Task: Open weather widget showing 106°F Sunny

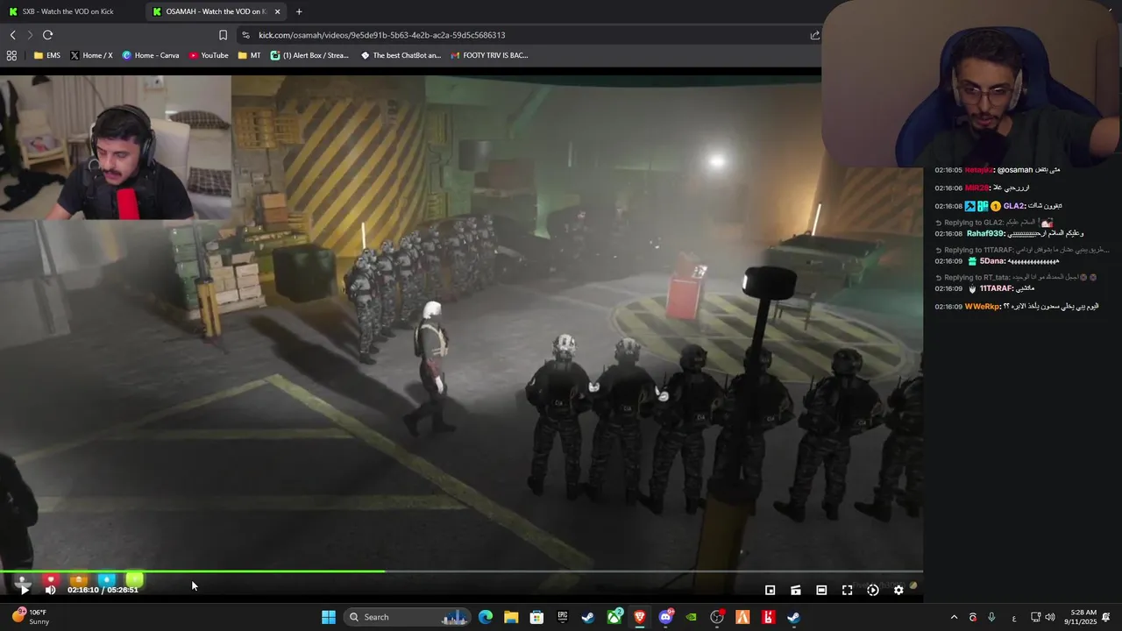Action: [x=32, y=617]
